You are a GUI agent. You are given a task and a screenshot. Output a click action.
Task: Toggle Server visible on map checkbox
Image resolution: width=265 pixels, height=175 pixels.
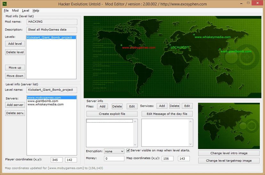click(x=128, y=150)
